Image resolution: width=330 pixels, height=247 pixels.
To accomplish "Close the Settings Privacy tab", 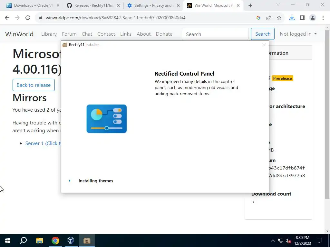I will [178, 6].
